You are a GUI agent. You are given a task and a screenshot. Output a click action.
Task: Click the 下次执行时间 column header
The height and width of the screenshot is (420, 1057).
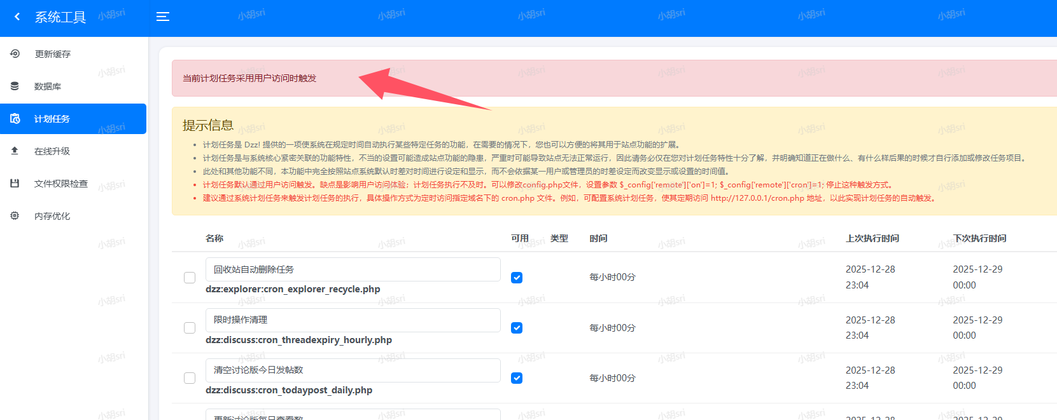coord(980,238)
